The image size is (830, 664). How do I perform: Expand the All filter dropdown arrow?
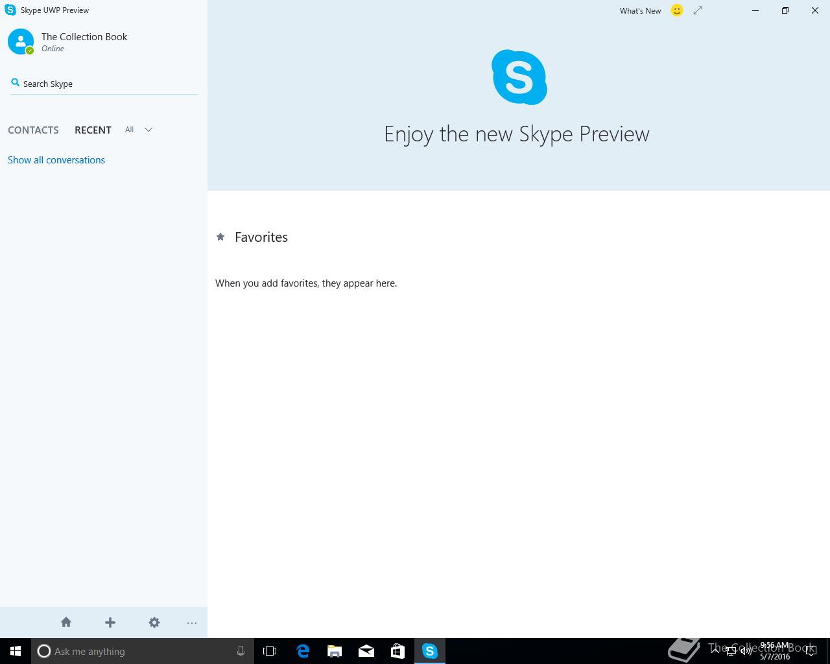coord(148,130)
